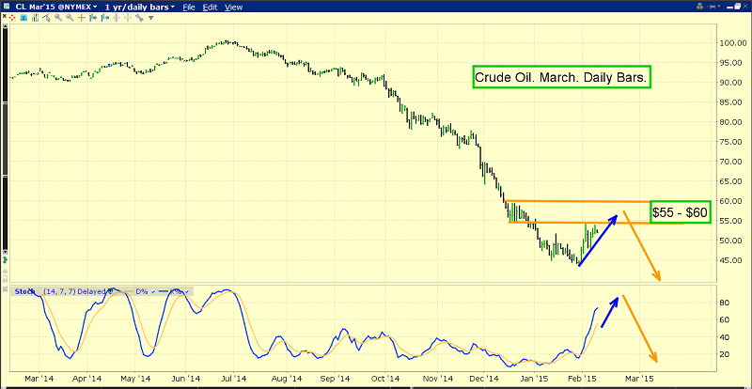Open the Edit menu

coord(210,8)
